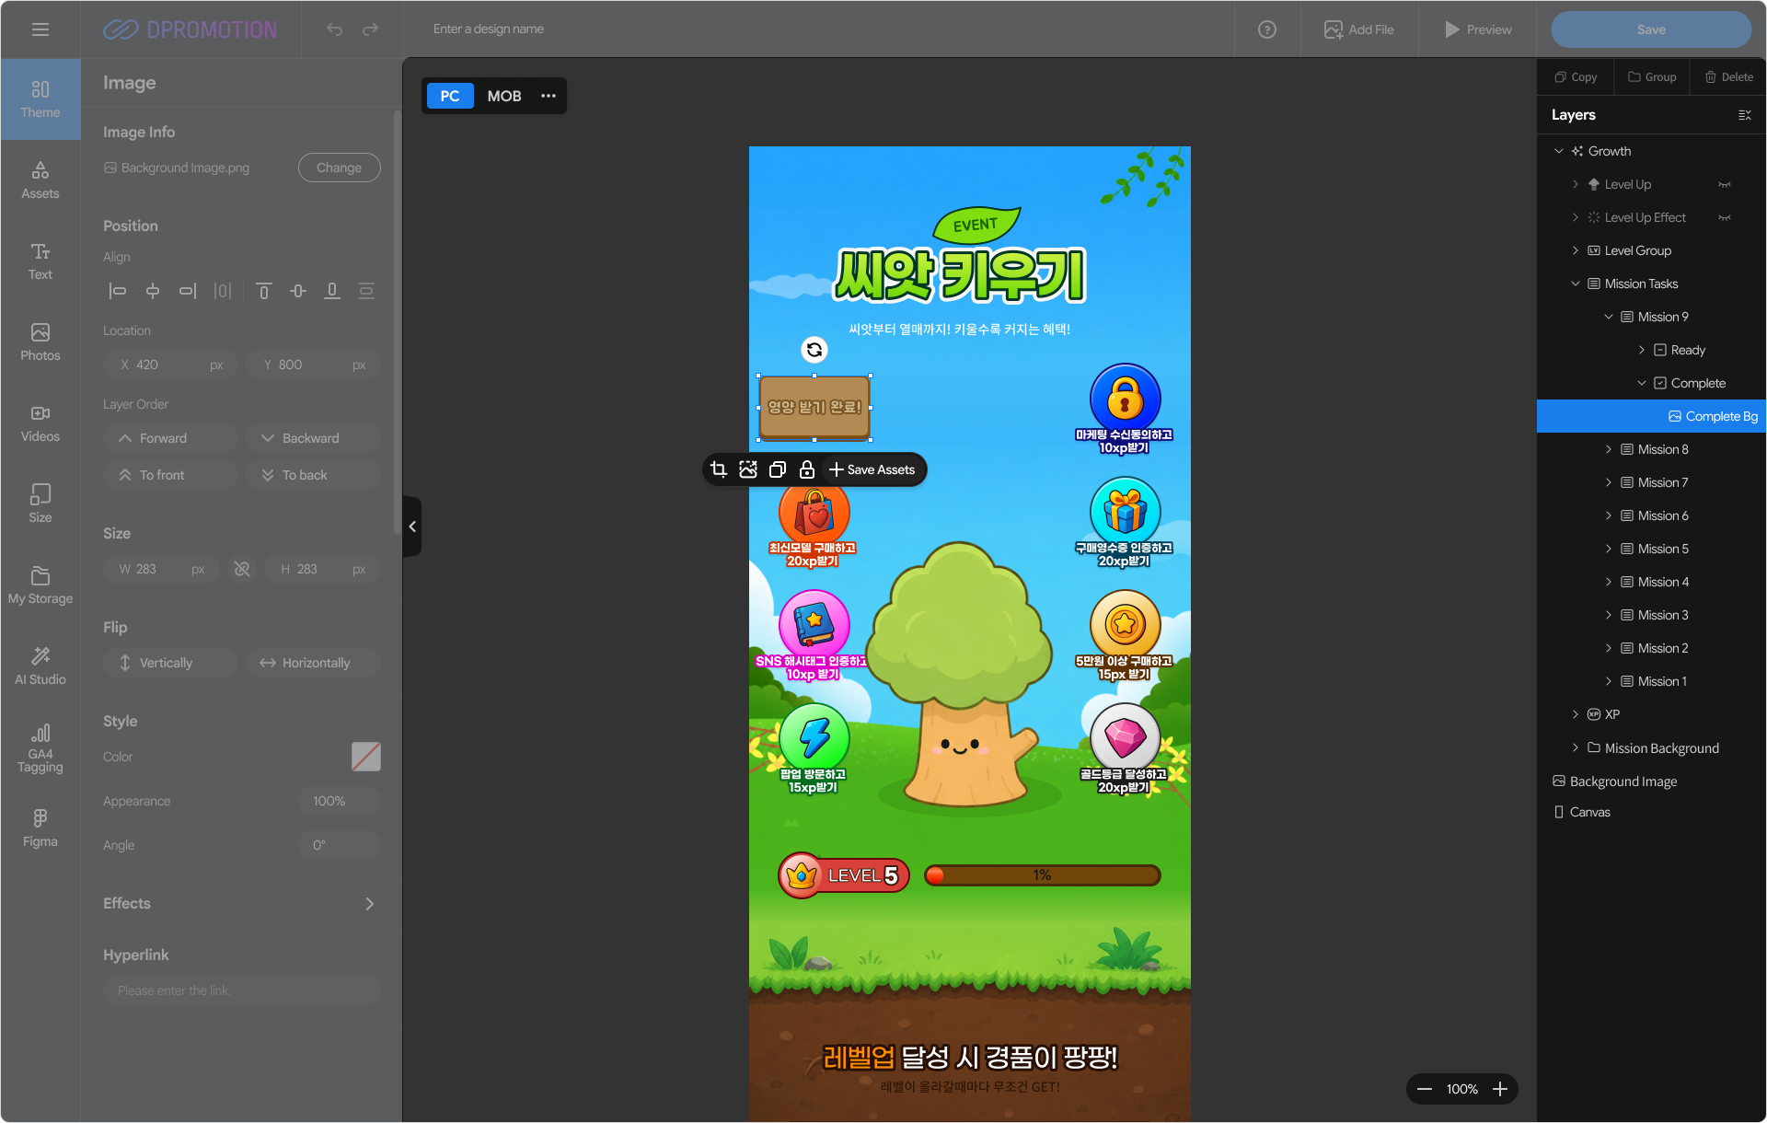Align selection to left edge
The width and height of the screenshot is (1767, 1123).
click(x=117, y=291)
